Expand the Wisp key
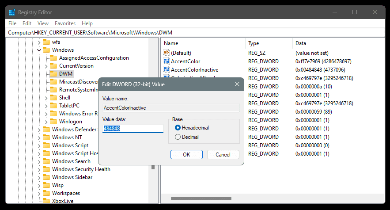 pos(39,186)
